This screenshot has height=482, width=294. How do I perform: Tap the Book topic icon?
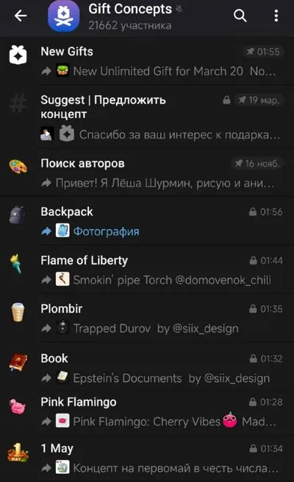tap(18, 362)
